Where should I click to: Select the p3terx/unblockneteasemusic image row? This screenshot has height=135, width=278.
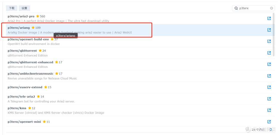(129, 76)
